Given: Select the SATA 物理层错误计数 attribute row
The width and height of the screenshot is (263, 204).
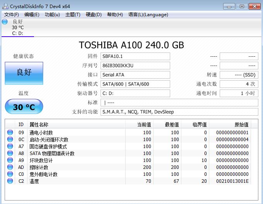Looking at the screenshot, I should coord(128,153).
